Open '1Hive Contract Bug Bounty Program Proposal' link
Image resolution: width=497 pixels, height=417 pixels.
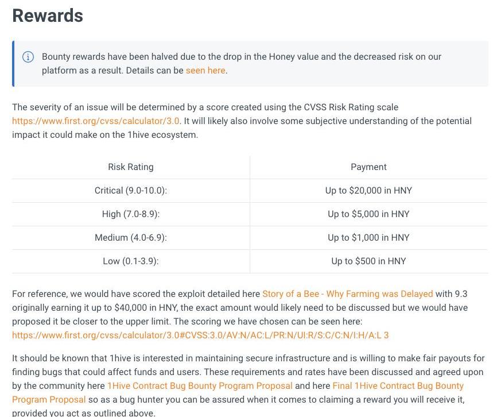(200, 385)
